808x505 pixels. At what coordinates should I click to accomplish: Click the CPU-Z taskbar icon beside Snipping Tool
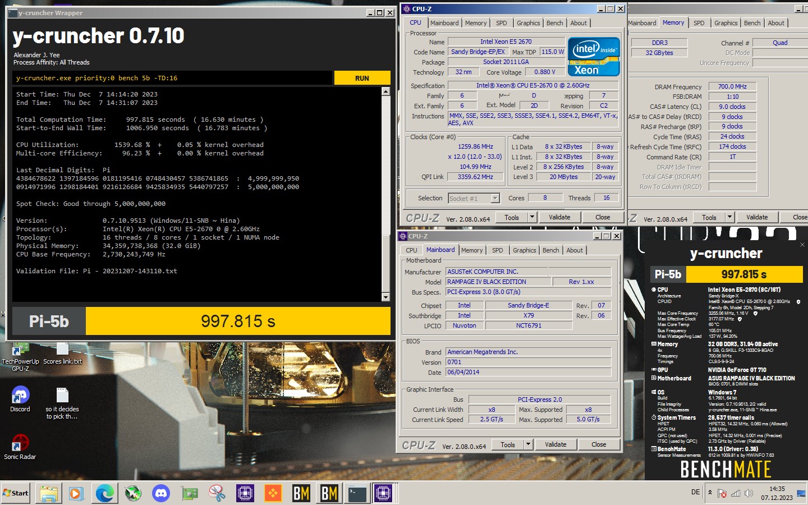pos(245,493)
